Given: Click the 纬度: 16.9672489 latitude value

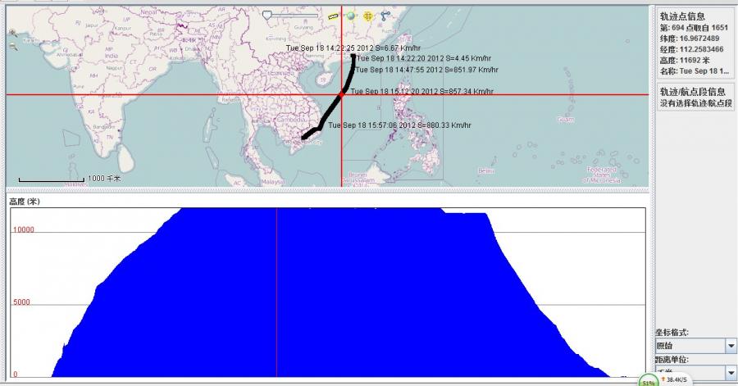Looking at the screenshot, I should point(689,39).
